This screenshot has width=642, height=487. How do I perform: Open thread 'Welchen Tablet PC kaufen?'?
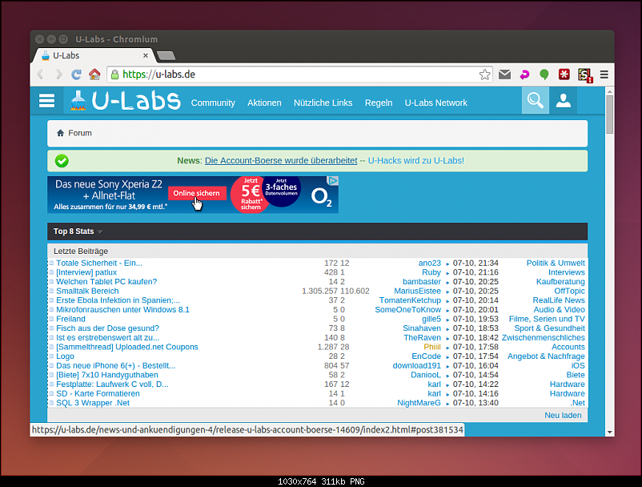(106, 282)
